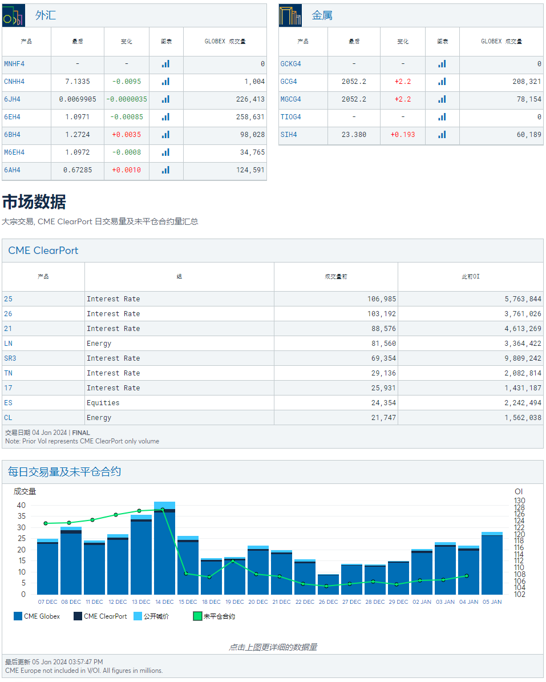Click the 14 DEC volume bar

point(165,548)
